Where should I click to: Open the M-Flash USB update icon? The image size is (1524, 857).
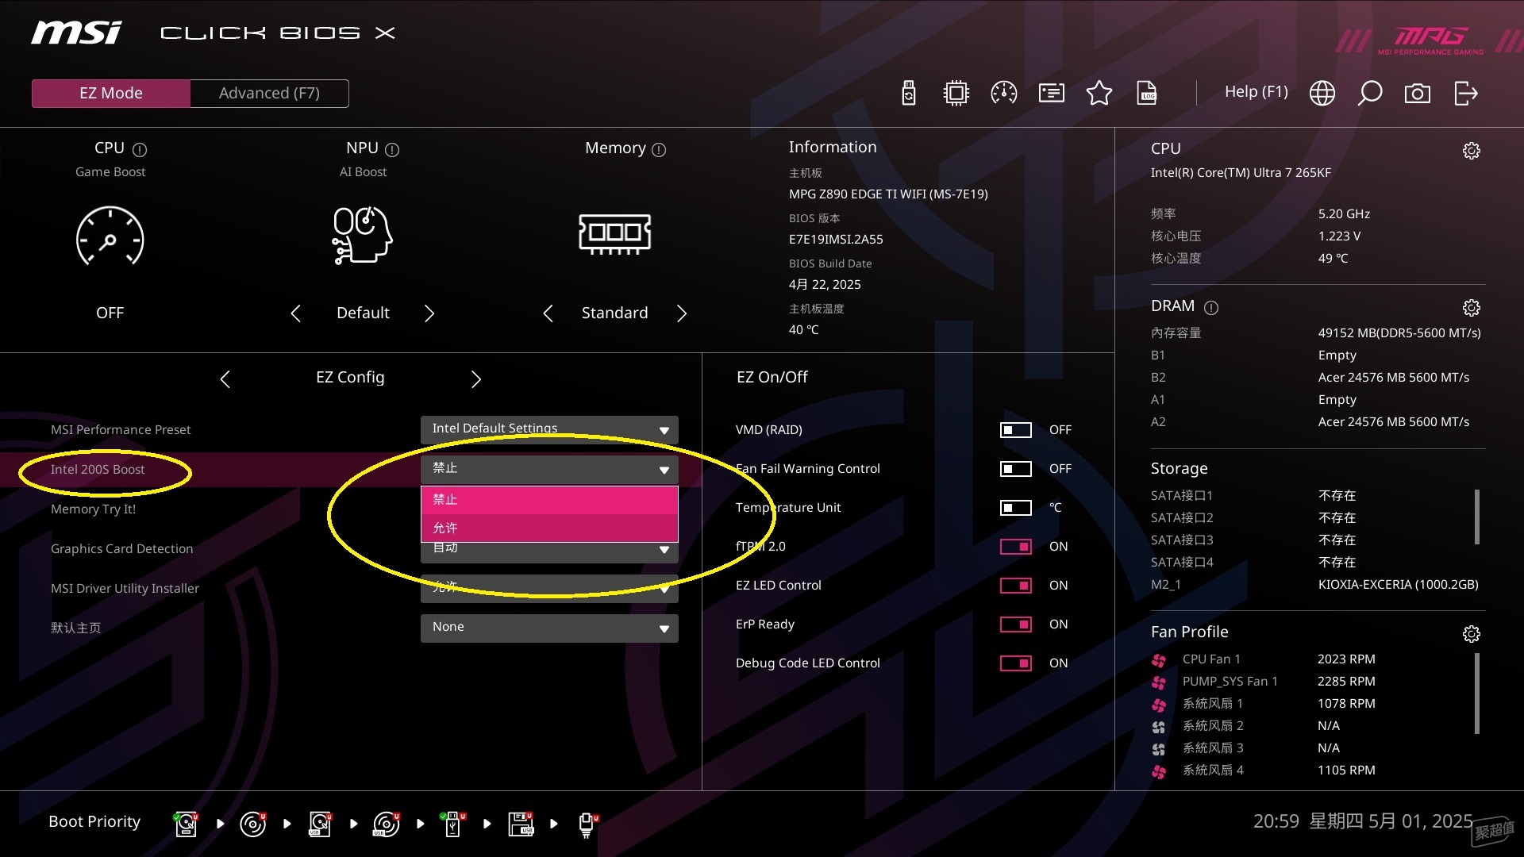click(909, 93)
